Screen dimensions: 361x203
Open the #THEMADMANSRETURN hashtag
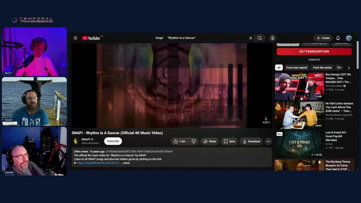point(121,152)
